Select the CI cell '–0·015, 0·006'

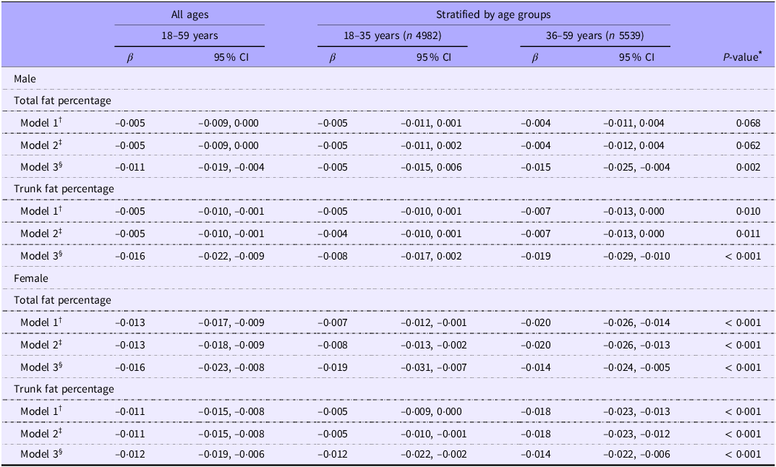tap(431, 167)
